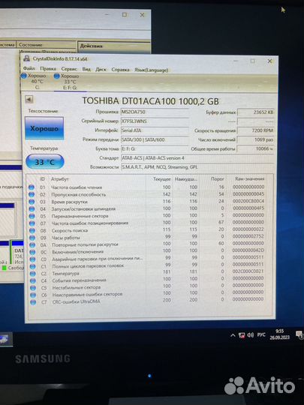Click status icon for 0A Повторные попытки раскрутки

[x=32, y=244]
